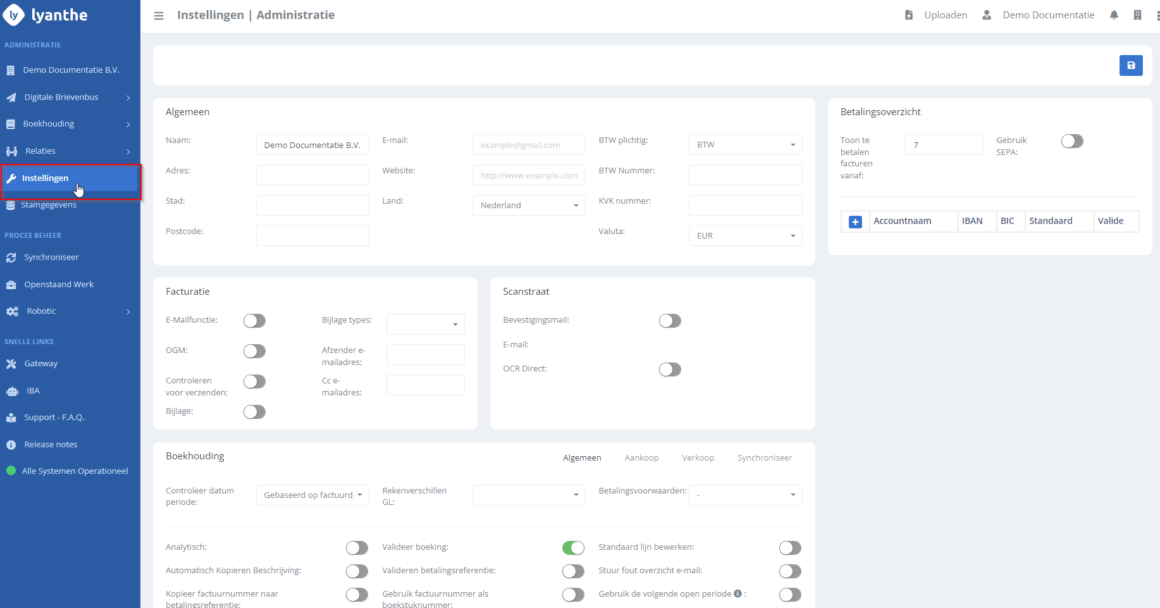Expand the Valuta EUR dropdown

744,236
